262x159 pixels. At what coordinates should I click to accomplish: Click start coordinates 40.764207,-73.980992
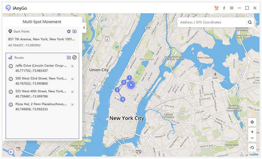pos(25,45)
